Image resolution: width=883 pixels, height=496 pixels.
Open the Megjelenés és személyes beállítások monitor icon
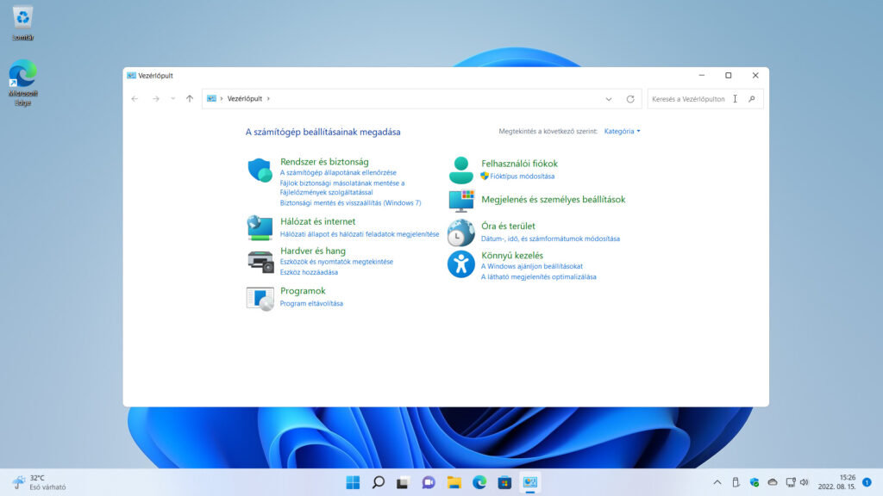[x=461, y=200]
